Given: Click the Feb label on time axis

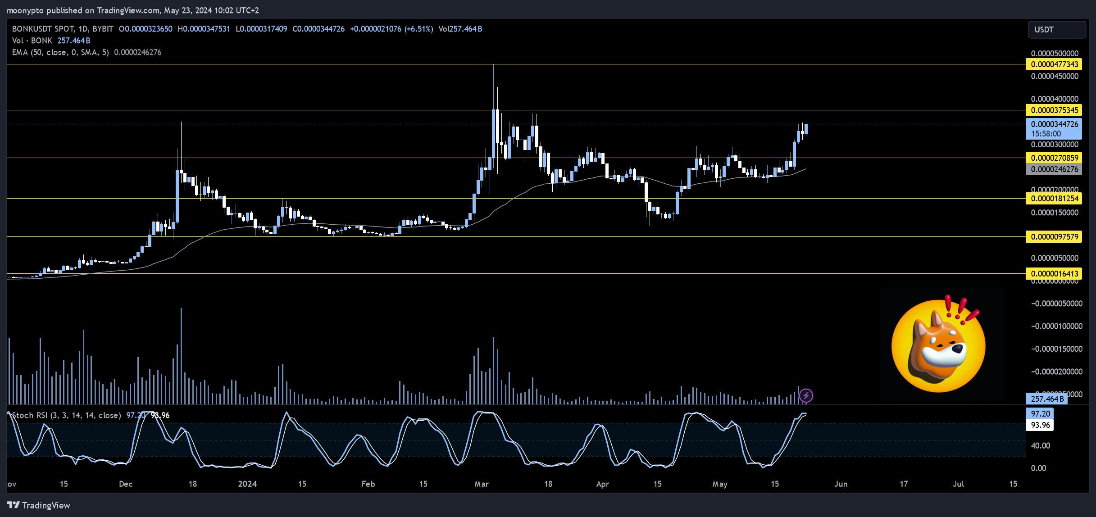Looking at the screenshot, I should click(368, 484).
